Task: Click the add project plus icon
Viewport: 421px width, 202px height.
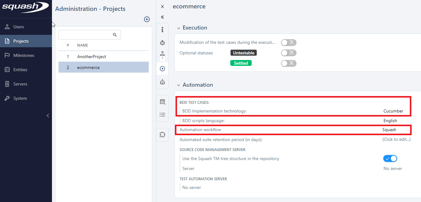Action: coord(147,19)
